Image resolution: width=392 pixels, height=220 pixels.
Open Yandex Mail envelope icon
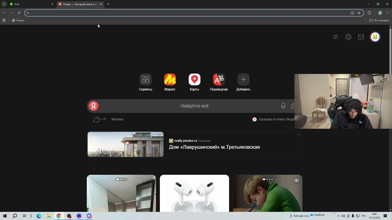(361, 37)
